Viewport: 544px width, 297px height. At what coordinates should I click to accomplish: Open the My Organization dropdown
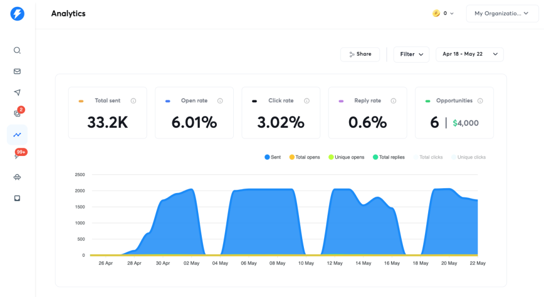502,13
